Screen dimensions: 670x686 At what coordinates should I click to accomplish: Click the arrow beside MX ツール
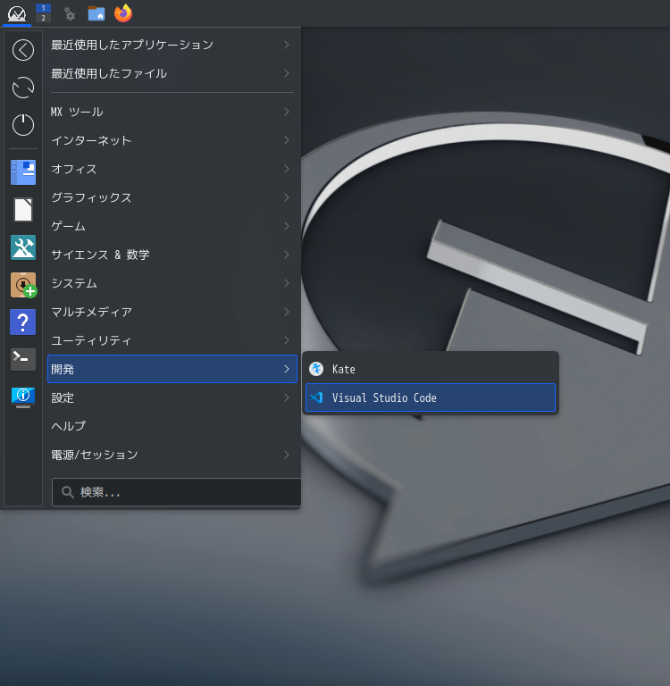(287, 112)
